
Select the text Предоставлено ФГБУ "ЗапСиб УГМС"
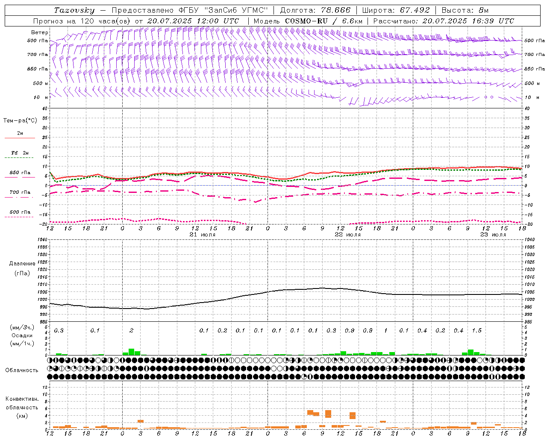tap(189, 10)
